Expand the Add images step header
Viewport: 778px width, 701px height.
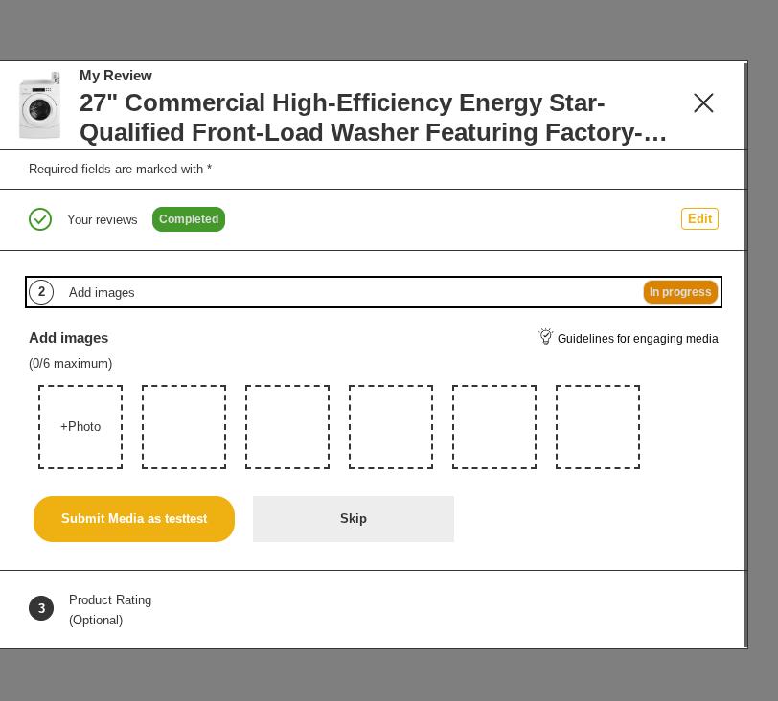pyautogui.click(x=374, y=292)
